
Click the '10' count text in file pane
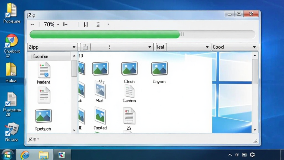pos(81,56)
